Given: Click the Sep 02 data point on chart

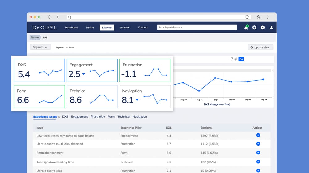Looking at the screenshot, I should [x=231, y=82].
